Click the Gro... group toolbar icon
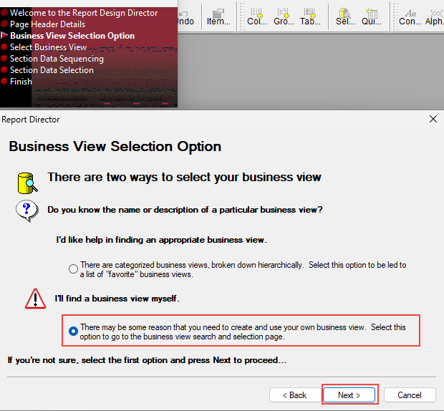Viewport: 444px width, 411px height. click(284, 18)
